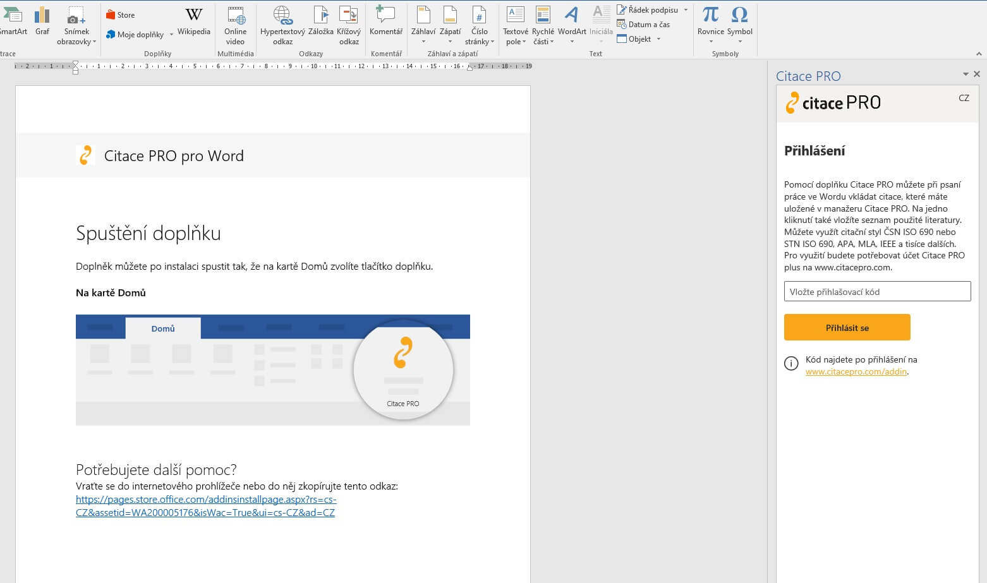Launch the Wikipedia add-in
987x583 pixels.
(x=193, y=21)
